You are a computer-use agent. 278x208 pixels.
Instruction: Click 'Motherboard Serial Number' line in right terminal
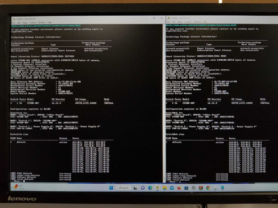197,85
